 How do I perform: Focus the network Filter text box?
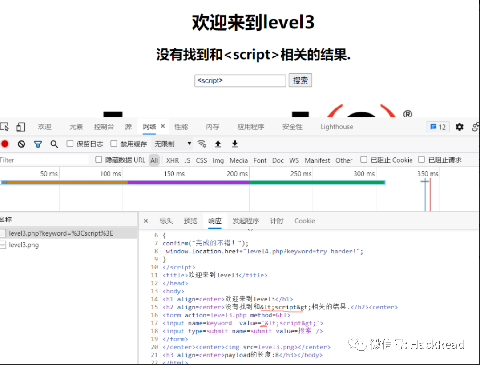pyautogui.click(x=44, y=160)
